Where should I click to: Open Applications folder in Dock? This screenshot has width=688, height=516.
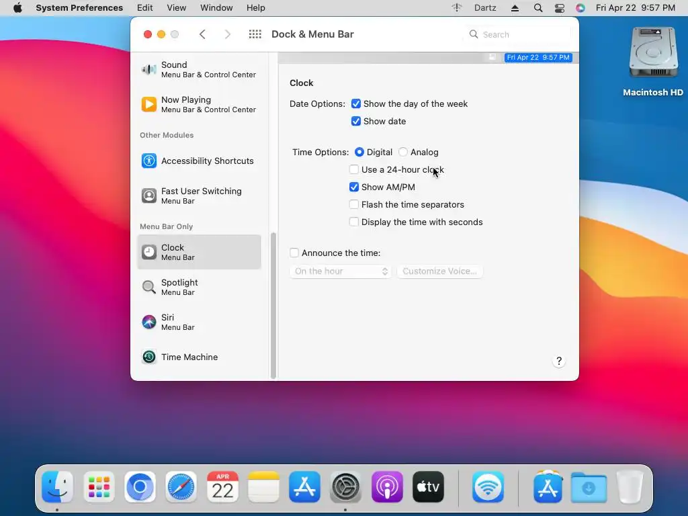click(x=548, y=486)
